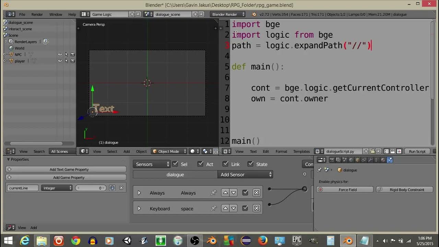Image resolution: width=439 pixels, height=247 pixels.
Task: Expand the RenderLayers outliner entry
Action: coord(6,42)
